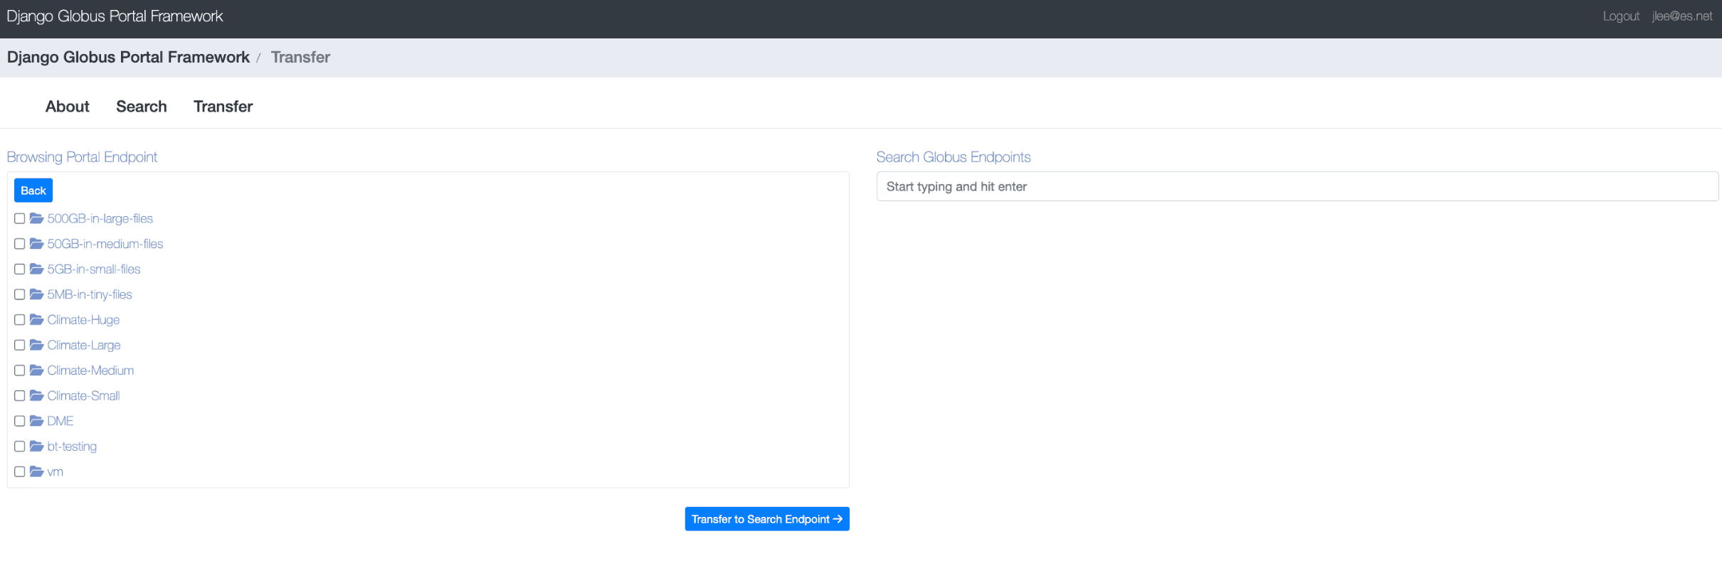Focus the Search Globus Endpoints input field
This screenshot has width=1722, height=566.
pyautogui.click(x=1297, y=186)
